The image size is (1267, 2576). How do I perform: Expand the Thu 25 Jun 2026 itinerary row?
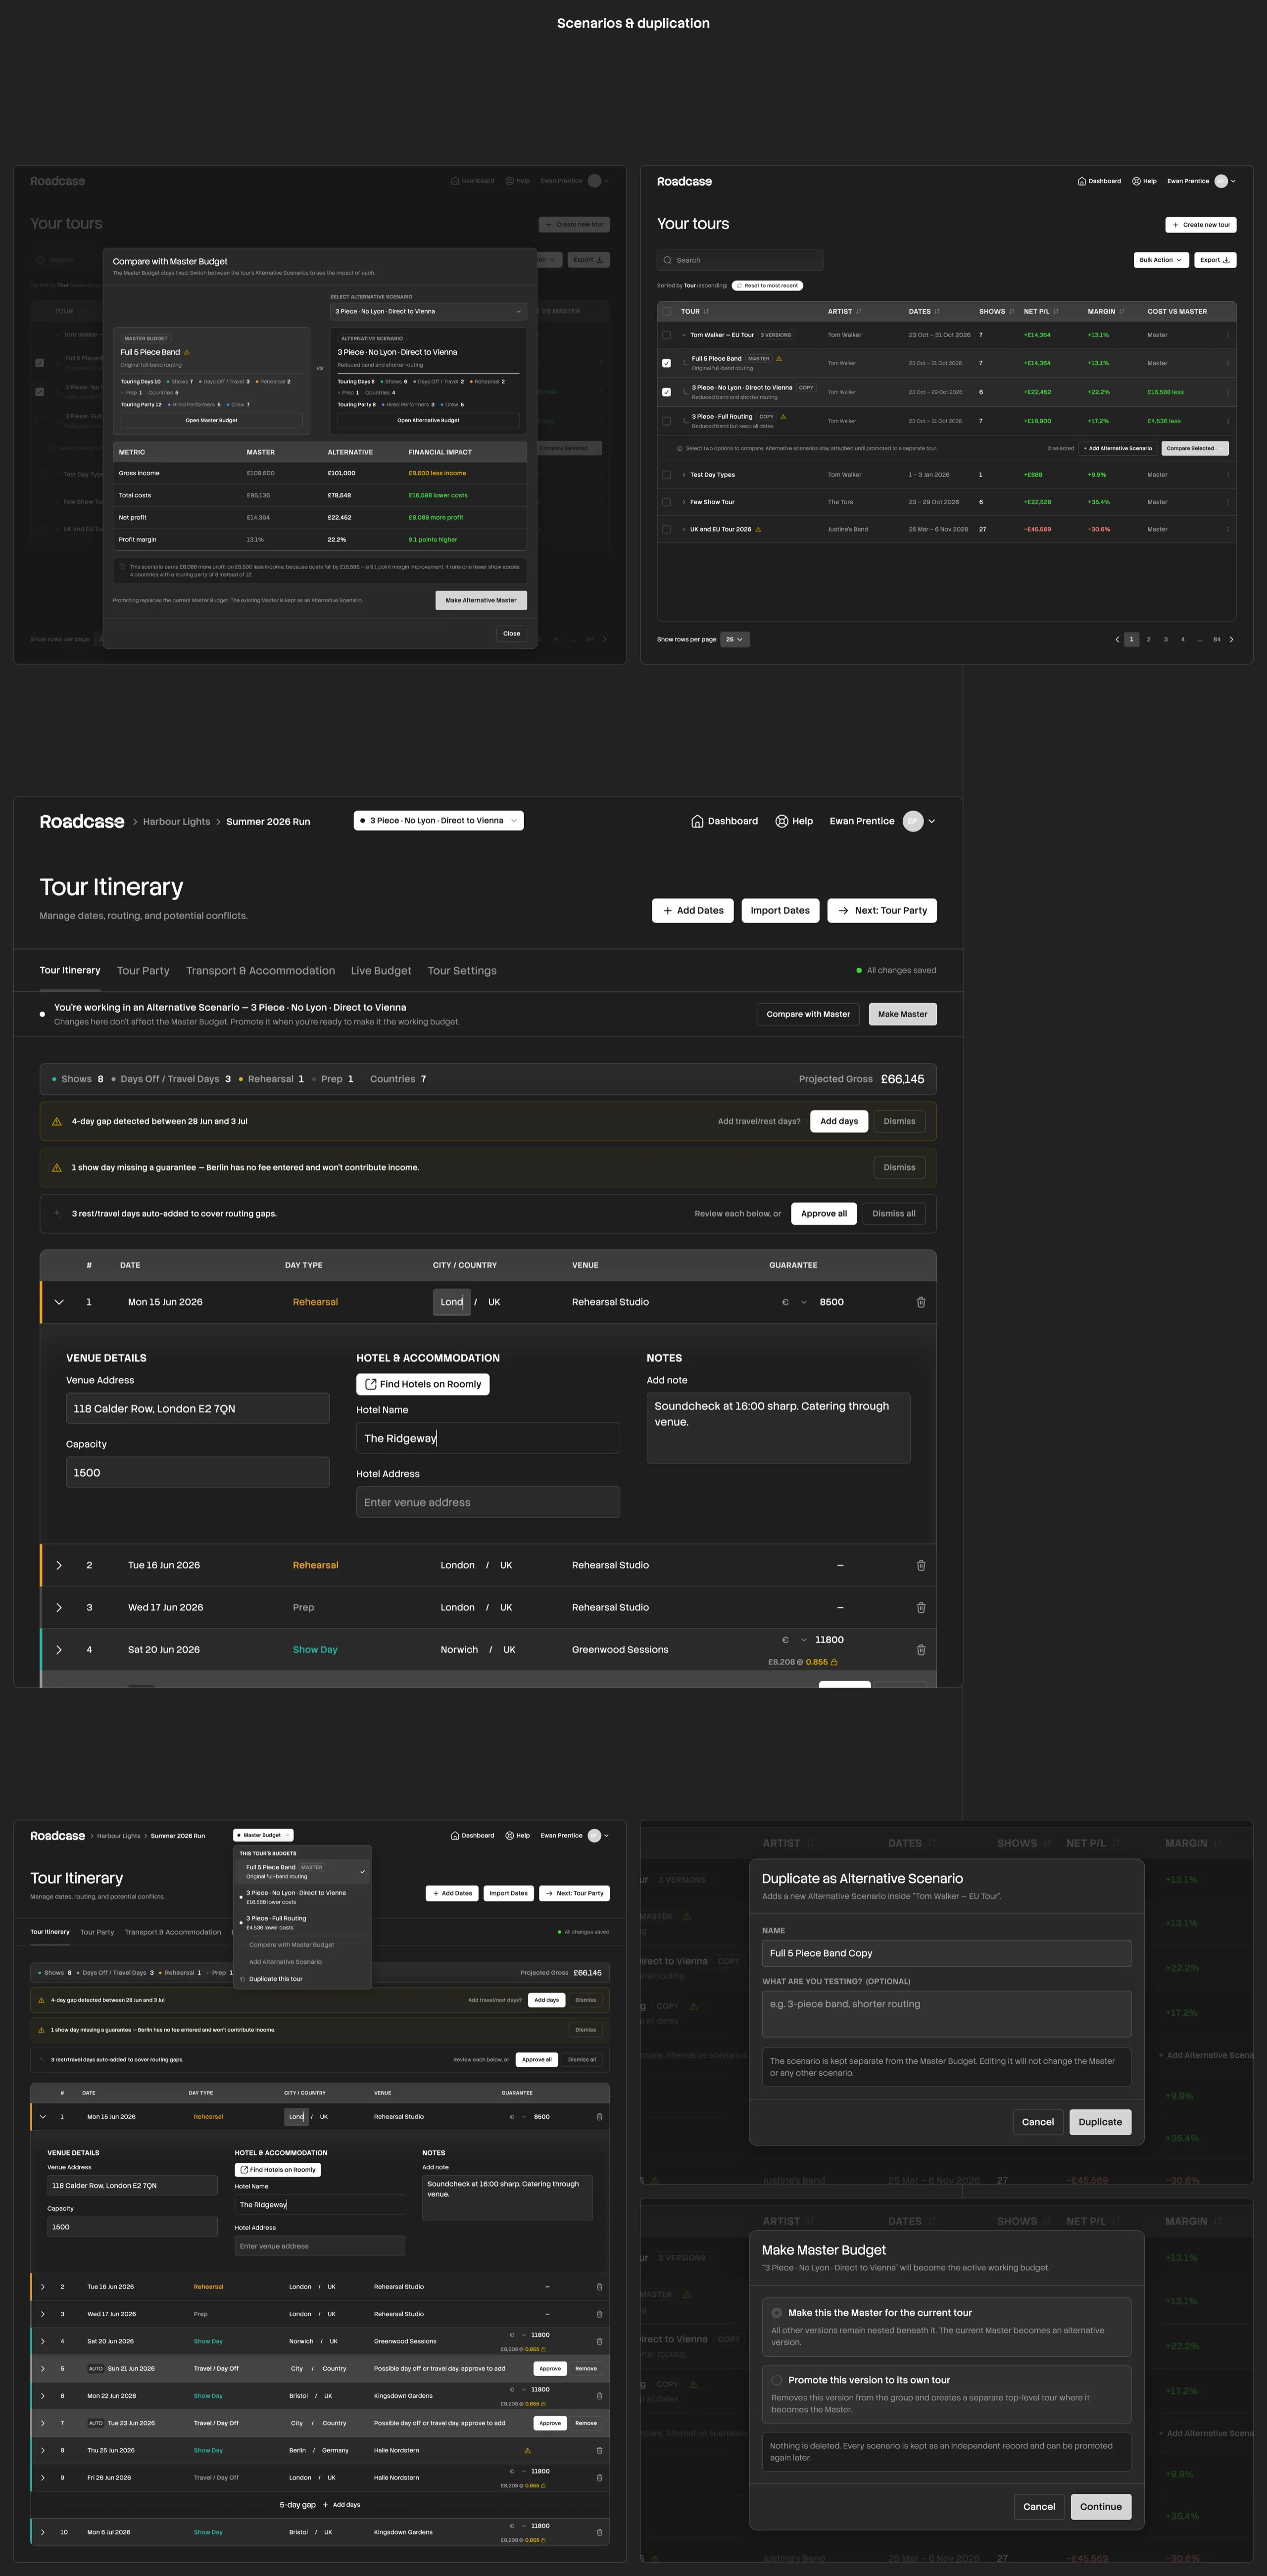pos(43,2450)
